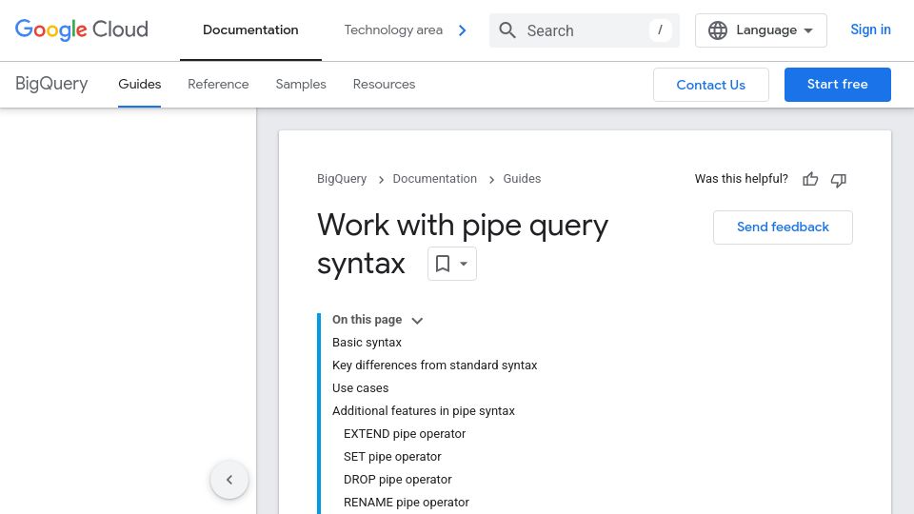
Task: Click the slash shortcut key in search box
Action: (x=660, y=30)
